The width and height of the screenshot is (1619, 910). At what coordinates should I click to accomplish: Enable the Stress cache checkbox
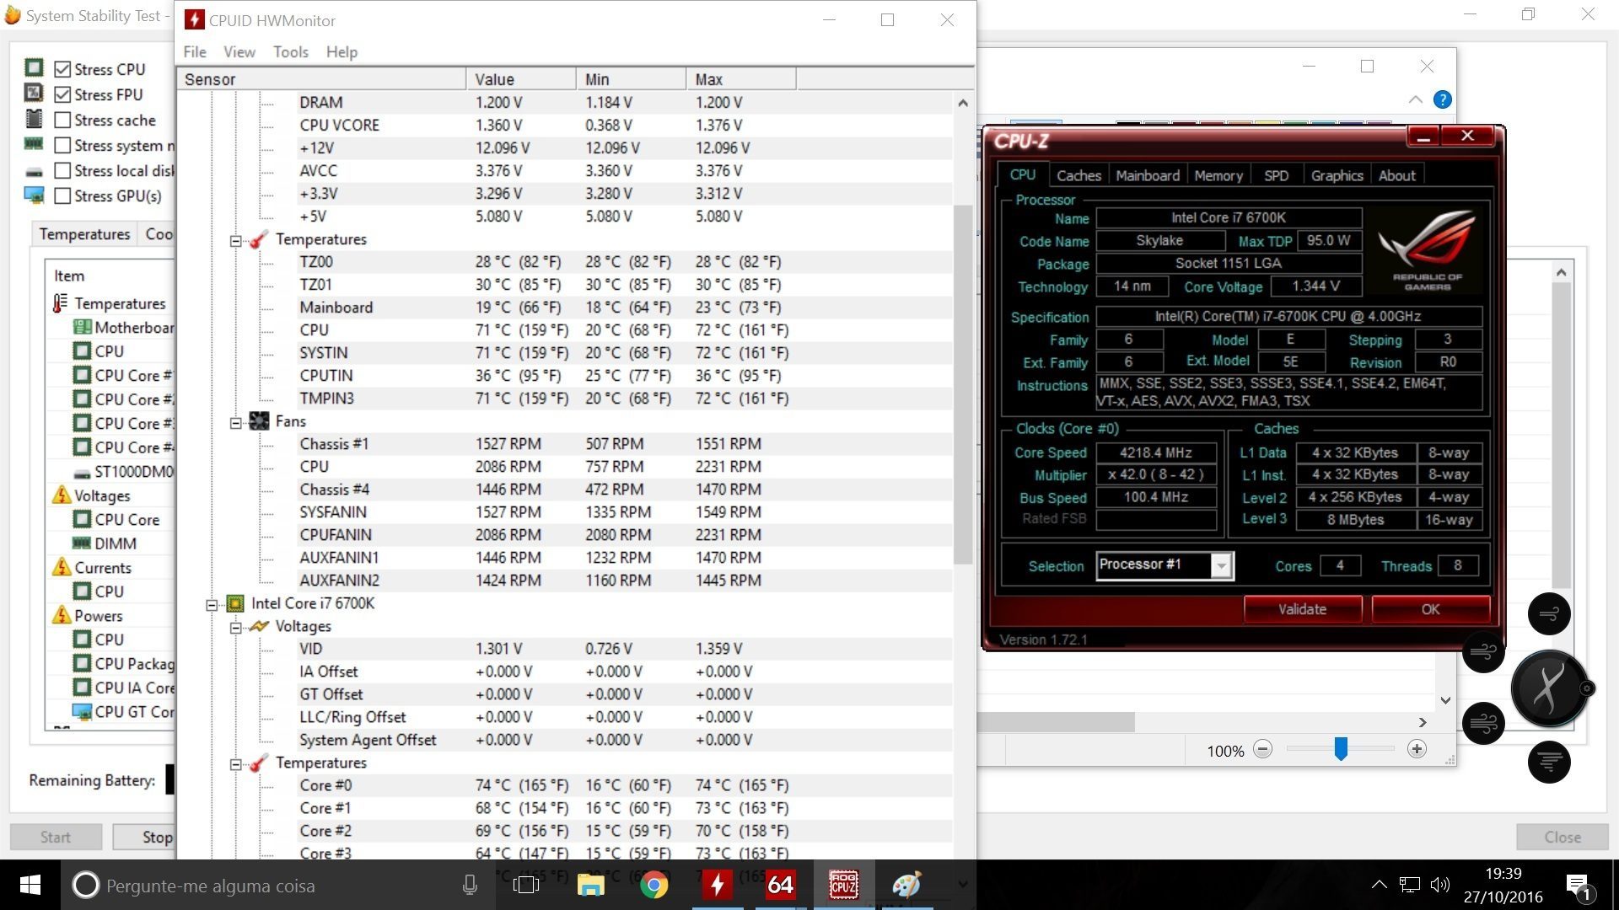[x=62, y=120]
